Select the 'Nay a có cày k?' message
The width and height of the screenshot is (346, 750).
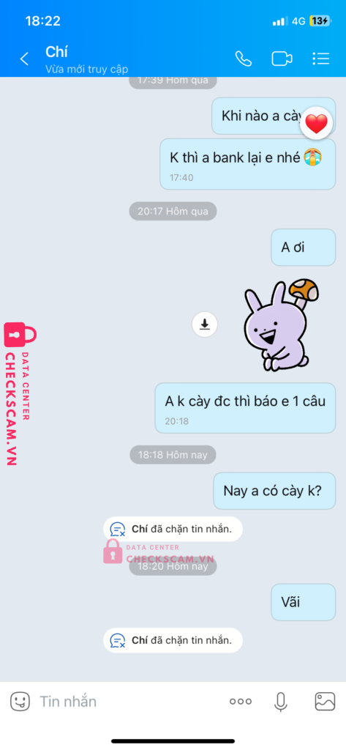274,491
